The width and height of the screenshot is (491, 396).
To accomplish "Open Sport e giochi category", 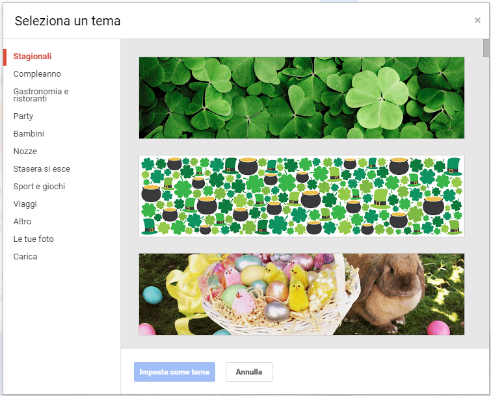I will (x=39, y=186).
